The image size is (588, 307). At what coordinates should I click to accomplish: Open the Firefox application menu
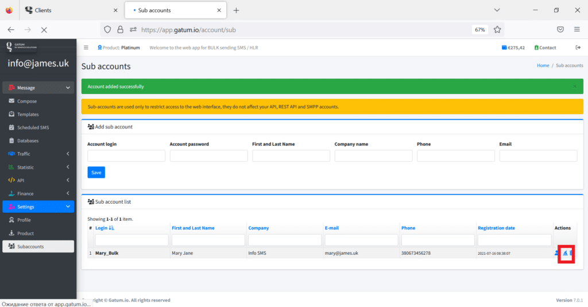click(577, 30)
